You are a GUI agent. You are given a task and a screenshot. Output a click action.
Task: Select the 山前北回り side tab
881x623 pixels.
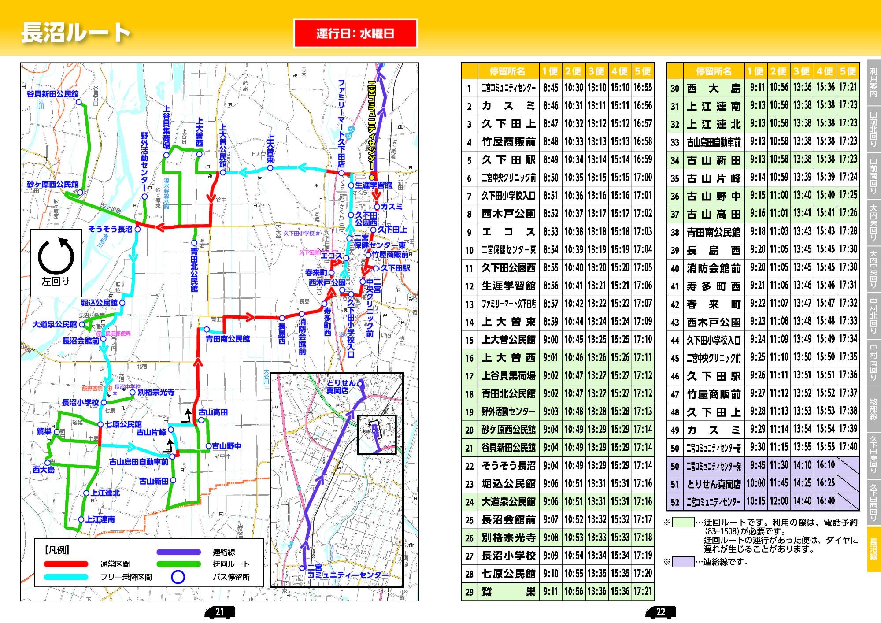coord(873,129)
